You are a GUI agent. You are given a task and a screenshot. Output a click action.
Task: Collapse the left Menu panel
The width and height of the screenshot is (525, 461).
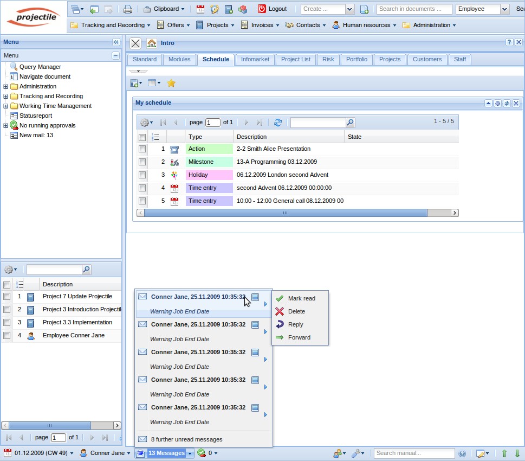coord(116,42)
